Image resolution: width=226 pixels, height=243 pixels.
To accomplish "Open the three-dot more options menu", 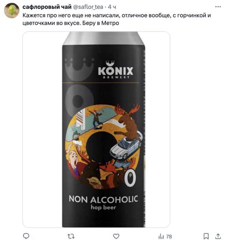I will (x=218, y=7).
